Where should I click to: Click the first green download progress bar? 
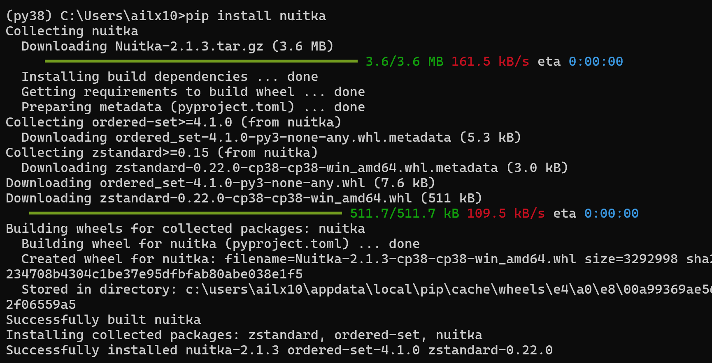click(201, 61)
